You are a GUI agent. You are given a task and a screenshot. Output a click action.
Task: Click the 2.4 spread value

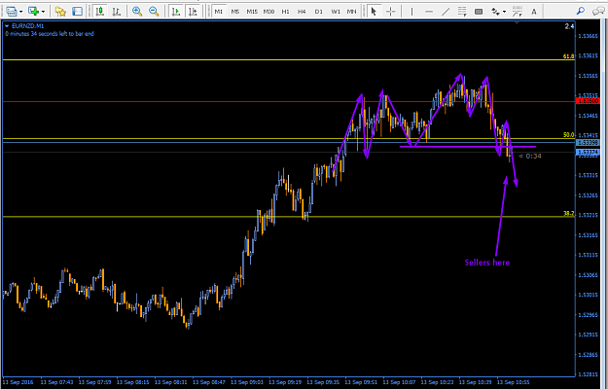(x=569, y=26)
